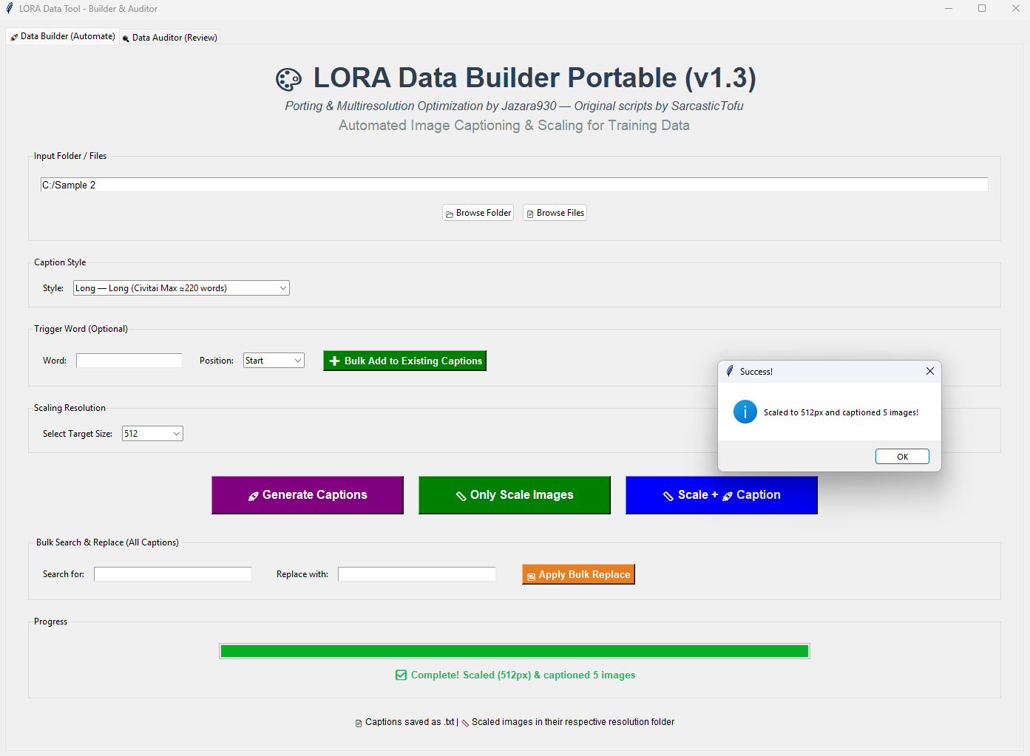Click 'Scaled images in their respective resolution folder' text

pos(573,722)
